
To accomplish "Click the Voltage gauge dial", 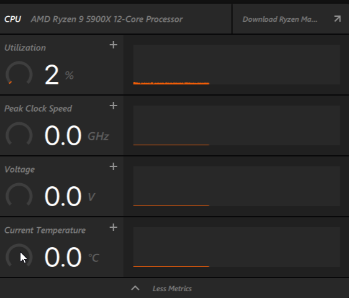I will [19, 195].
